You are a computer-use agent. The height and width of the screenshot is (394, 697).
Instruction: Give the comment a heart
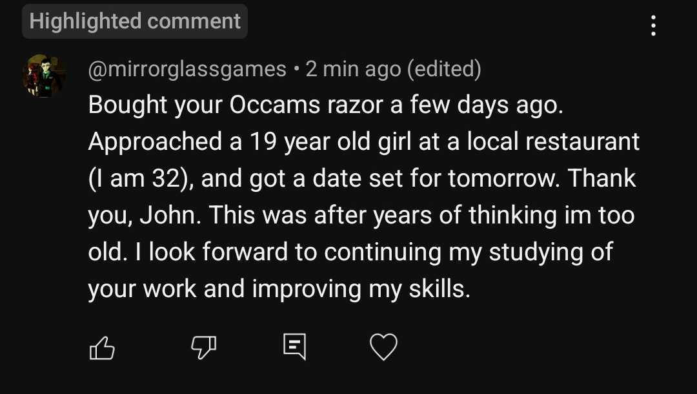point(383,347)
